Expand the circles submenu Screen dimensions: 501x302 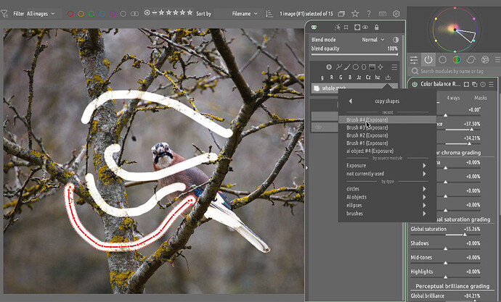(x=387, y=189)
